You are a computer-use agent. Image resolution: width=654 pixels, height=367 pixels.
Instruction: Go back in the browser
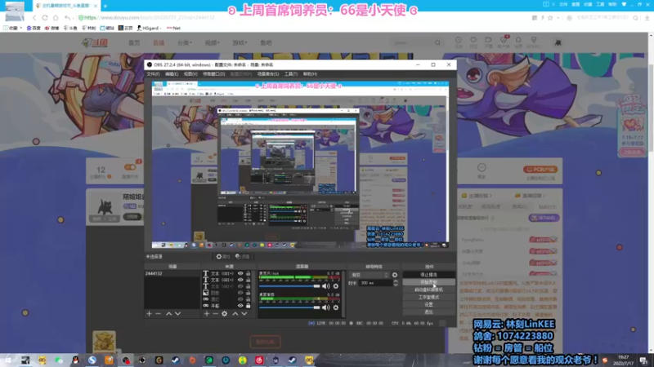pos(34,18)
